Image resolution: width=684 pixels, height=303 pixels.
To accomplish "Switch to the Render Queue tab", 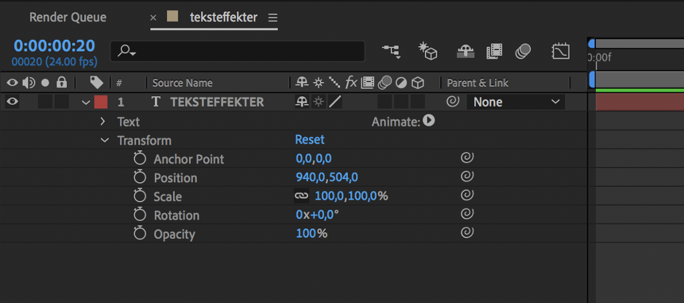I will 67,17.
